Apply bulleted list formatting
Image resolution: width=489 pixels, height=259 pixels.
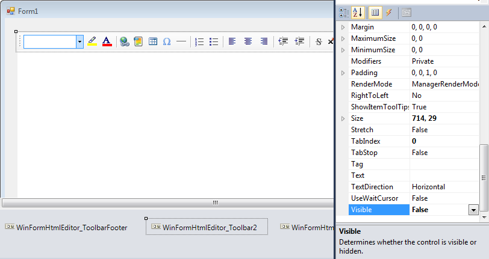[x=213, y=41]
